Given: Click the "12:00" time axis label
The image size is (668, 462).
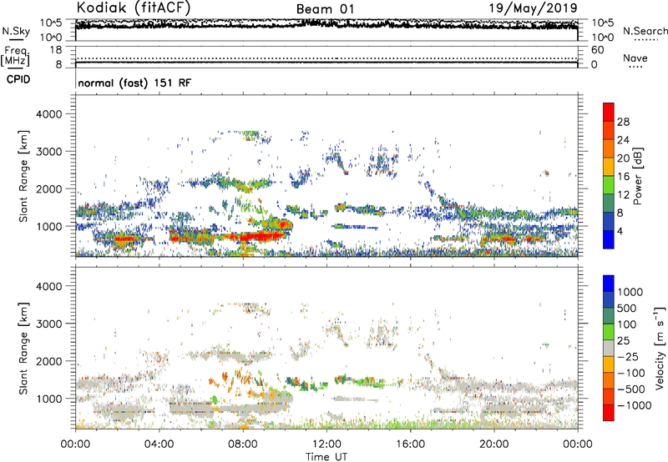Looking at the screenshot, I should click(x=326, y=444).
